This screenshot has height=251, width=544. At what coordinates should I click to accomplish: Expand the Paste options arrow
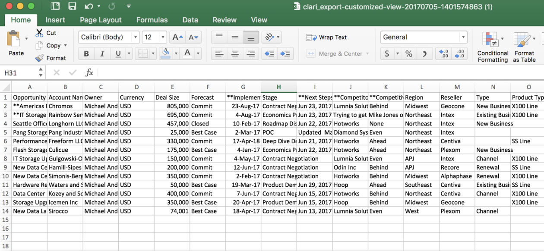coord(26,39)
